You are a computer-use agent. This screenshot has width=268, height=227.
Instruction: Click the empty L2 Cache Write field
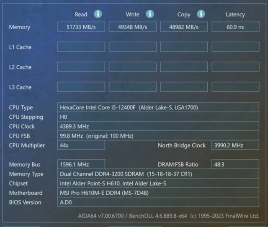pos(132,67)
